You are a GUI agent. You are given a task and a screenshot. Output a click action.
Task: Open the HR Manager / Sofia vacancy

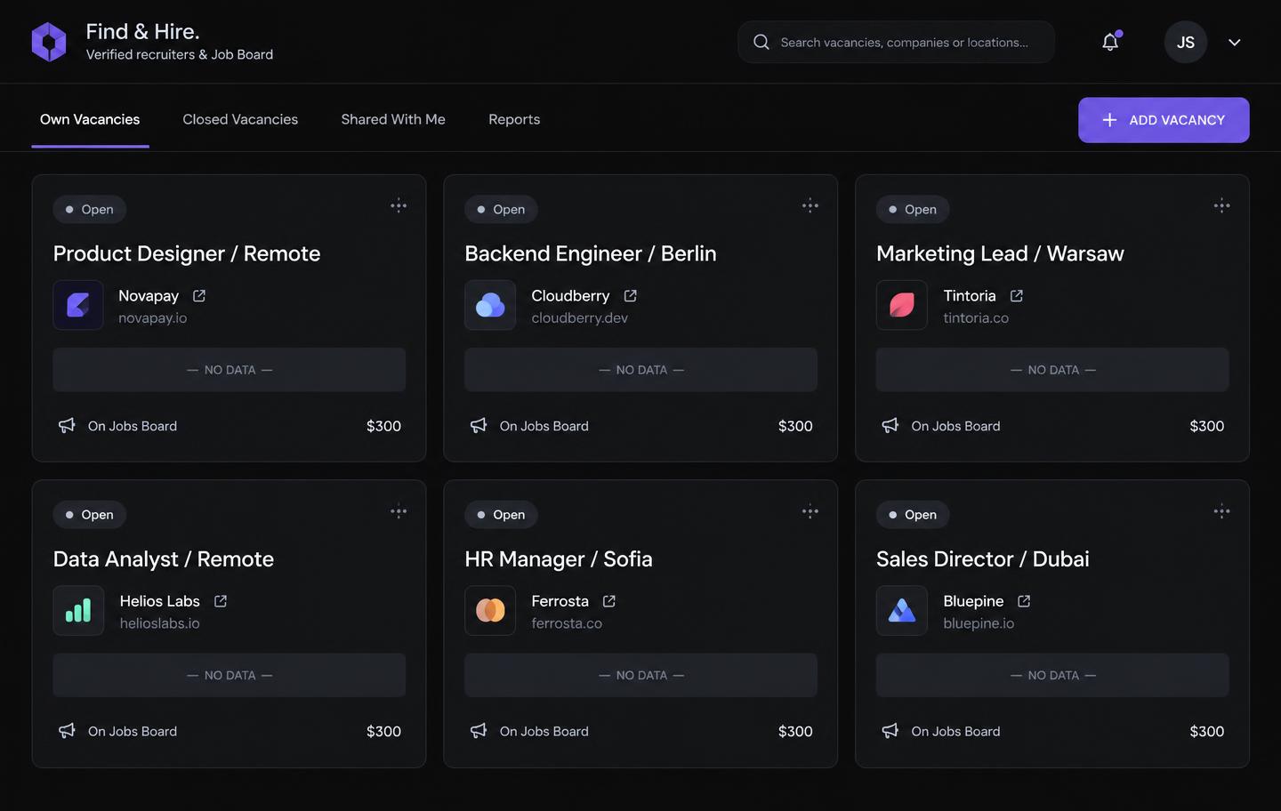[x=559, y=559]
